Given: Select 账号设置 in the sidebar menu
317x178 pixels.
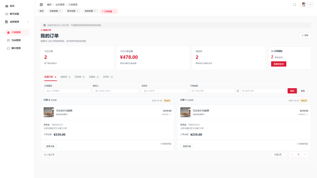Looking at the screenshot, I should [14, 14].
